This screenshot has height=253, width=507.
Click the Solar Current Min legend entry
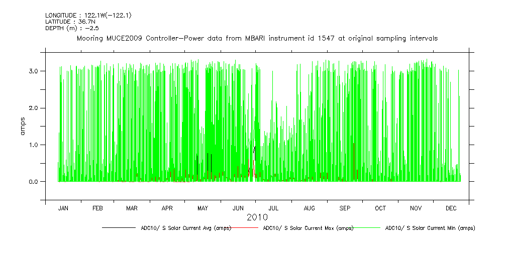click(x=430, y=228)
